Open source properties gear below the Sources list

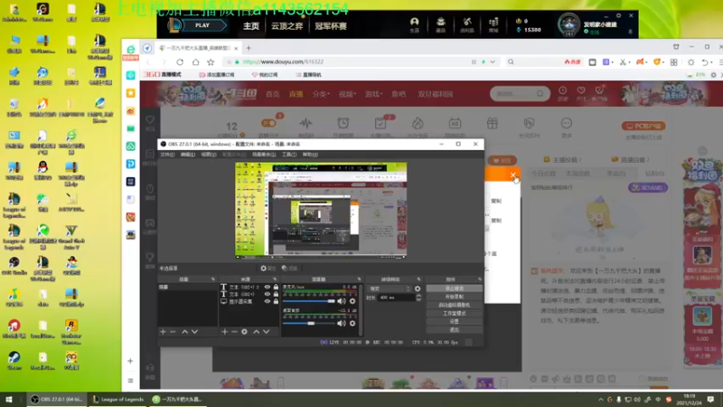click(244, 331)
